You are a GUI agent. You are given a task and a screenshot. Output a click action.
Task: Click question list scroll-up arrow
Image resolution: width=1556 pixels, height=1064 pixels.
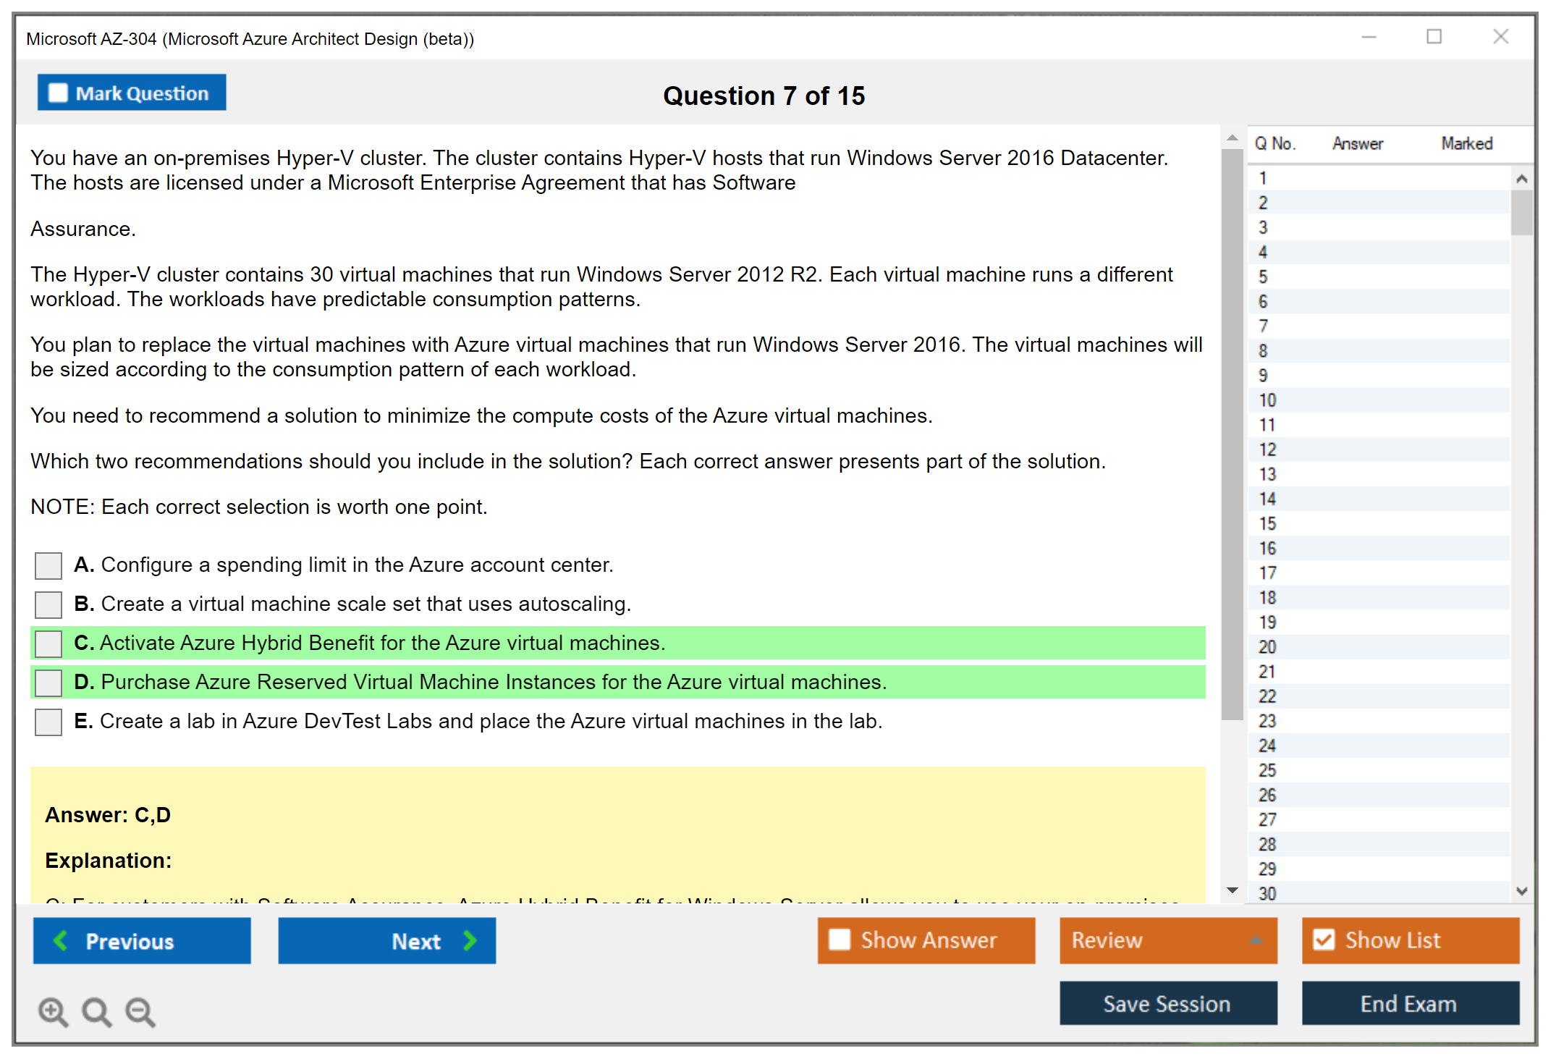1521,179
